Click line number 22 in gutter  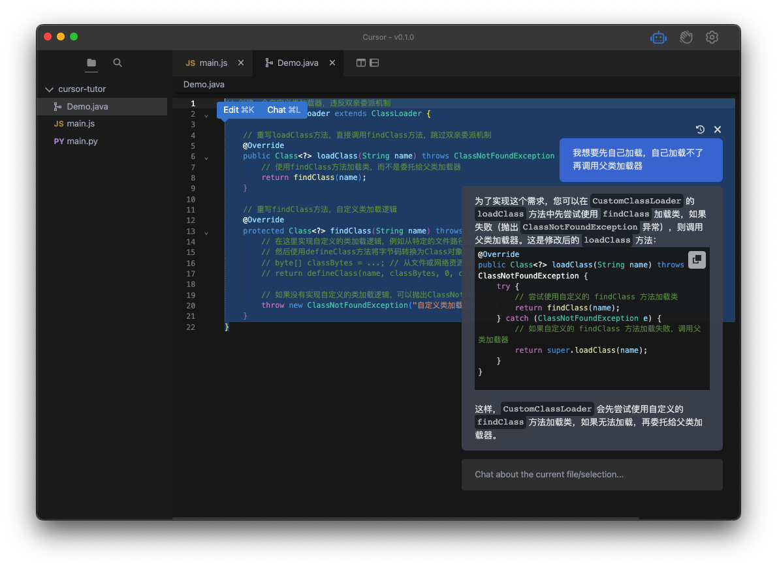point(191,327)
